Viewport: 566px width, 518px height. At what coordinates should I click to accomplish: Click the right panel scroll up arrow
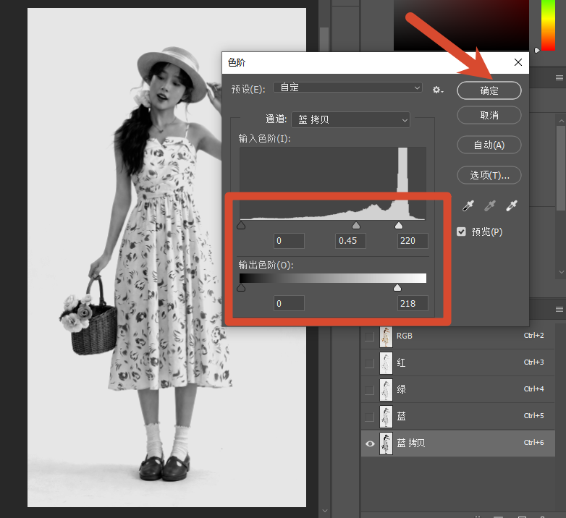pos(562,121)
